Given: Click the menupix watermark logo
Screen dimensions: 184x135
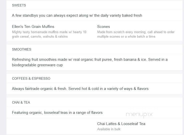Looking at the screenshot, I should point(139,115).
